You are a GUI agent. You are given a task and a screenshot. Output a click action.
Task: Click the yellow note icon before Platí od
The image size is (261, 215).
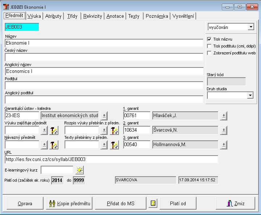point(153,203)
